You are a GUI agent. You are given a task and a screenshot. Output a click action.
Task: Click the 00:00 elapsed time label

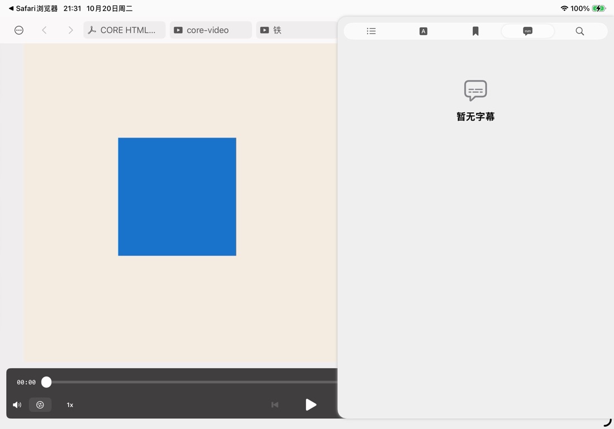tap(26, 382)
